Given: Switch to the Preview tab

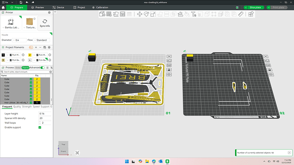Looking at the screenshot, I should 37,8.
